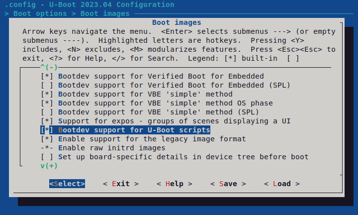Screen dimensions: 358x215
Task: Toggle VBE 'simple' method OS phase option
Action: pyautogui.click(x=157, y=103)
